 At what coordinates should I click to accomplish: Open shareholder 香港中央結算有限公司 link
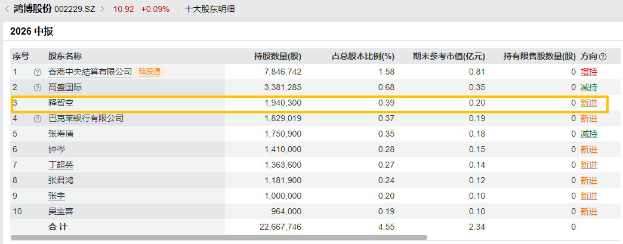(90, 72)
